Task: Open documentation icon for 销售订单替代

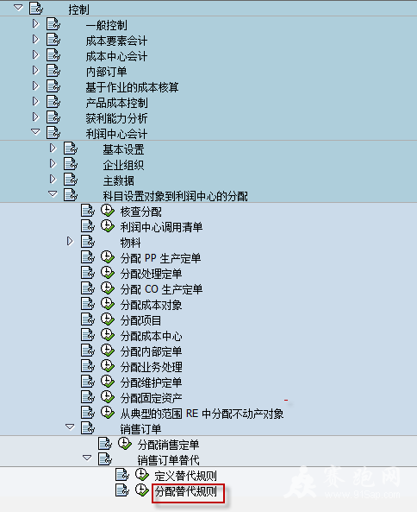Action: [x=105, y=459]
